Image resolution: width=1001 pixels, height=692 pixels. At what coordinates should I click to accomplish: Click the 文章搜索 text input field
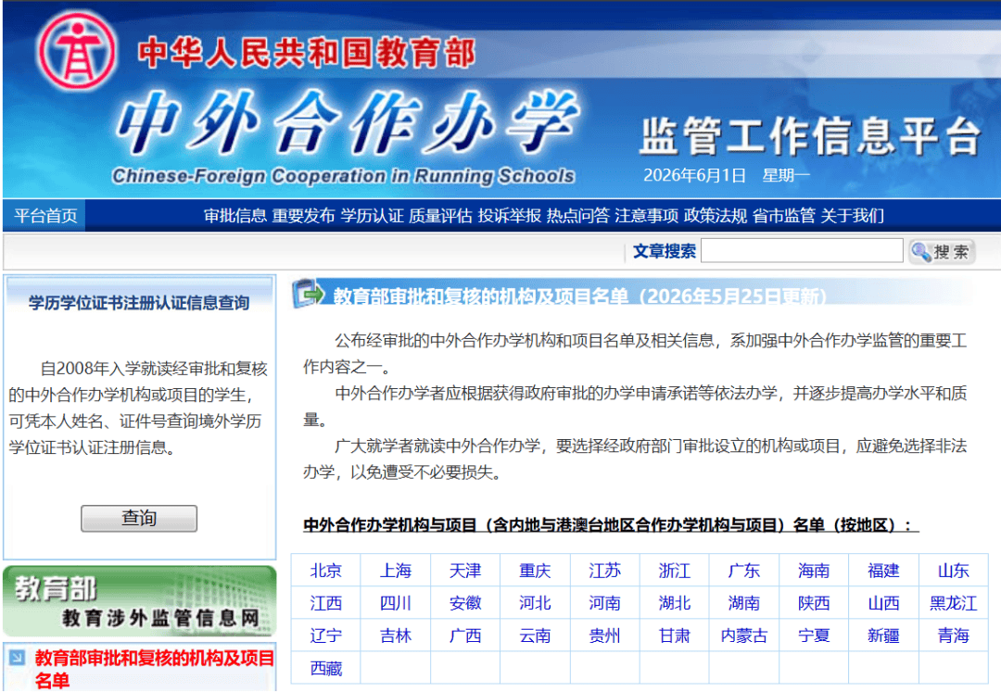click(x=802, y=251)
